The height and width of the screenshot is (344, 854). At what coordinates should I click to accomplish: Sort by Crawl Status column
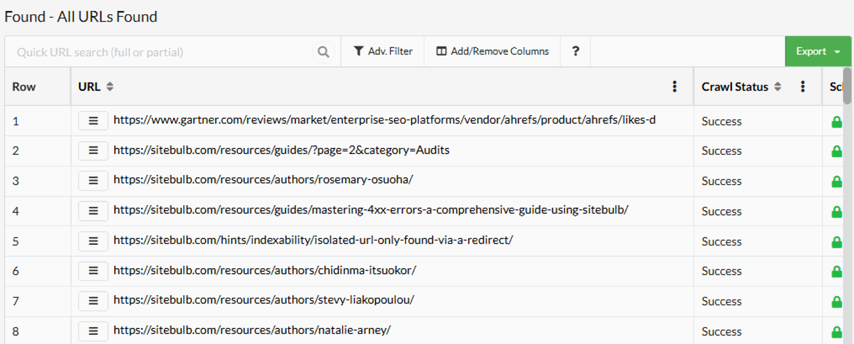(741, 87)
